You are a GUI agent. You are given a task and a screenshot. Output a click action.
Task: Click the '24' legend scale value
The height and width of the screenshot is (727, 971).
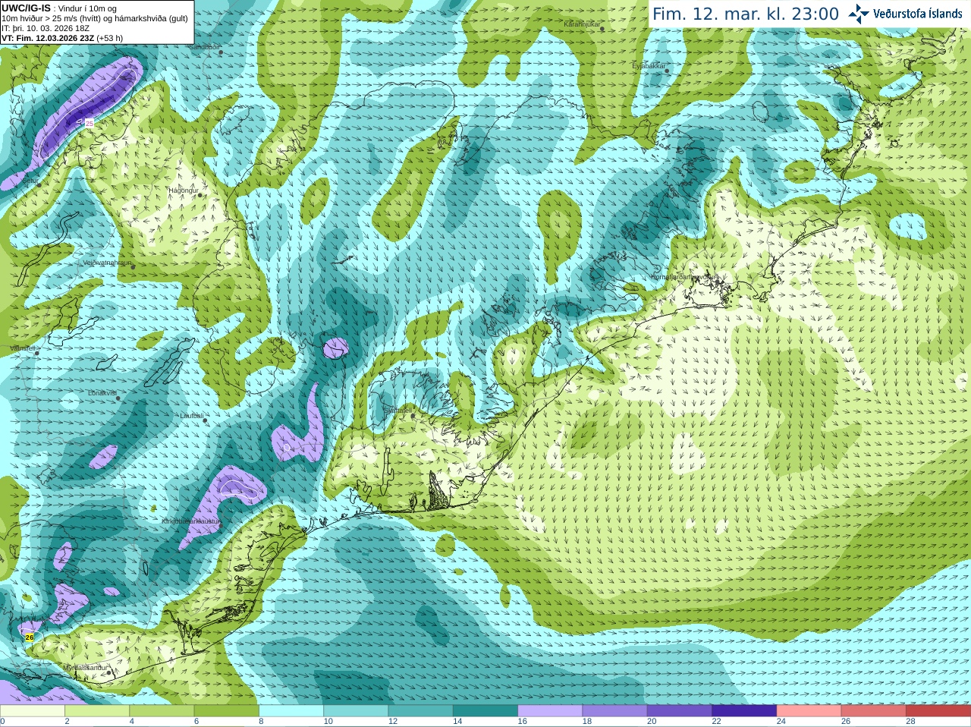click(781, 722)
